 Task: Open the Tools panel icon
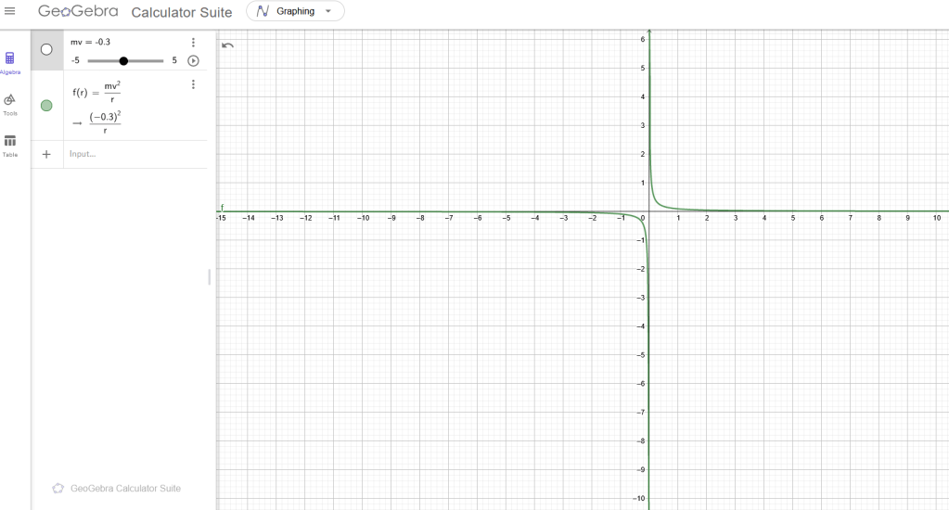click(x=10, y=100)
